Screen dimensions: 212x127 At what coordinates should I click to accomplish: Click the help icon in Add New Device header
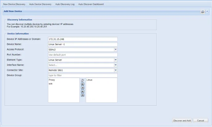click(x=202, y=12)
